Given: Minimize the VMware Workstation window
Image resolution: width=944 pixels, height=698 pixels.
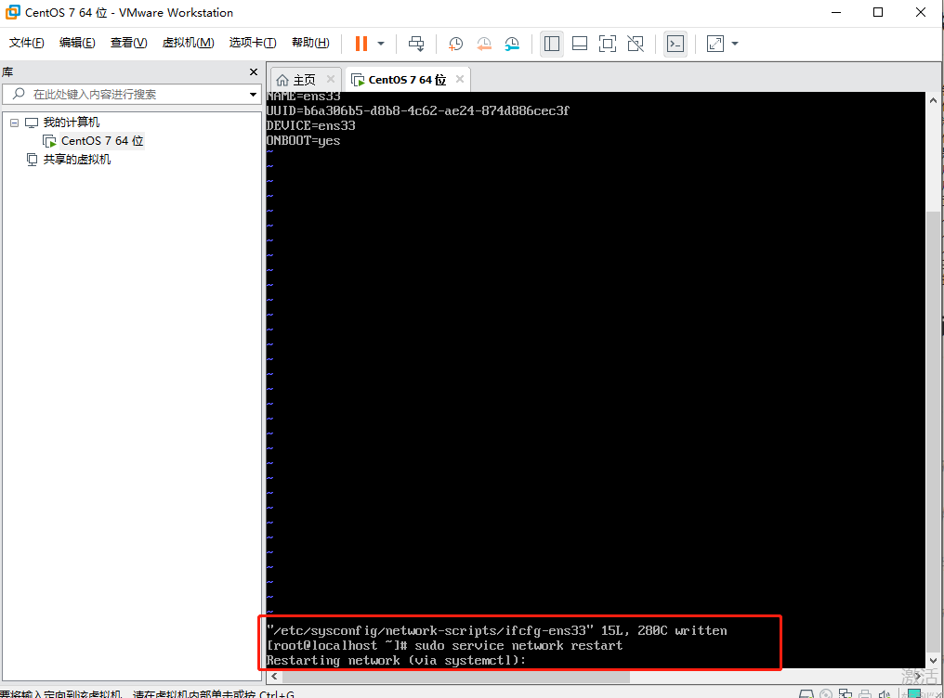Looking at the screenshot, I should click(836, 13).
